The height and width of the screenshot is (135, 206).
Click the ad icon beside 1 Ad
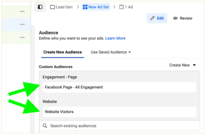click(121, 7)
